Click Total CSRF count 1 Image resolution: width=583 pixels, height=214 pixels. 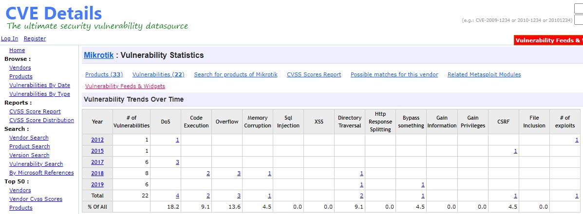click(515, 196)
